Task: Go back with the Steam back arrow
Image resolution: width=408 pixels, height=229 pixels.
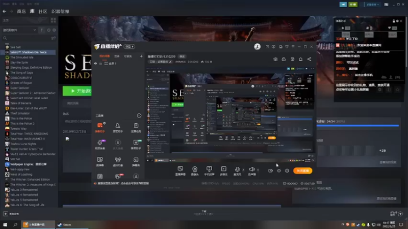Action: (x=5, y=11)
